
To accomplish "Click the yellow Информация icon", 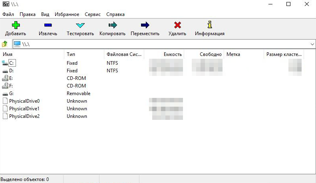I will (x=210, y=25).
